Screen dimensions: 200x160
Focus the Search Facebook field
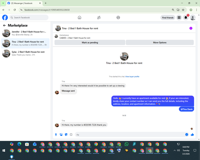pos(29,18)
